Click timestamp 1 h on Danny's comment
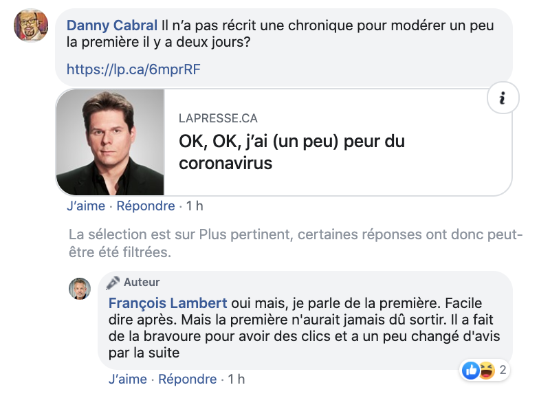Viewport: 550px width, 396px height. pos(195,206)
